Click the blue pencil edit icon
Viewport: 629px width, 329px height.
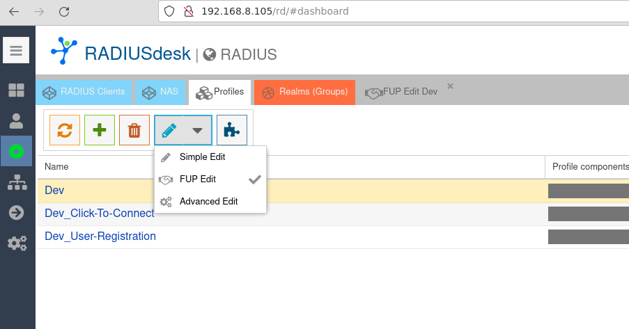pyautogui.click(x=169, y=130)
